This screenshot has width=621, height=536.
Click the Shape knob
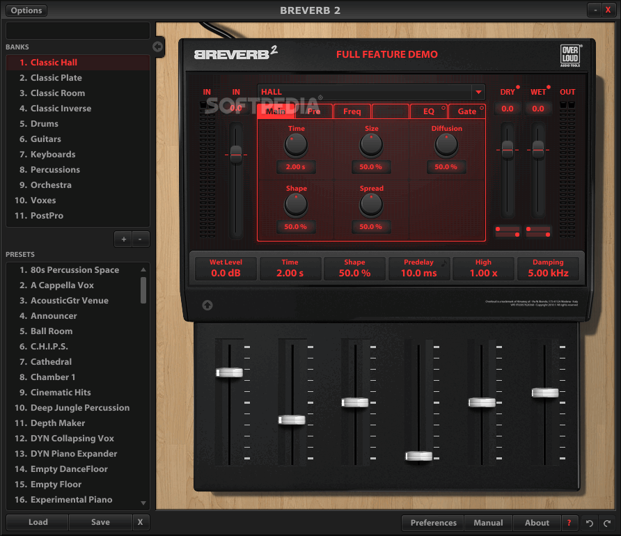point(296,205)
